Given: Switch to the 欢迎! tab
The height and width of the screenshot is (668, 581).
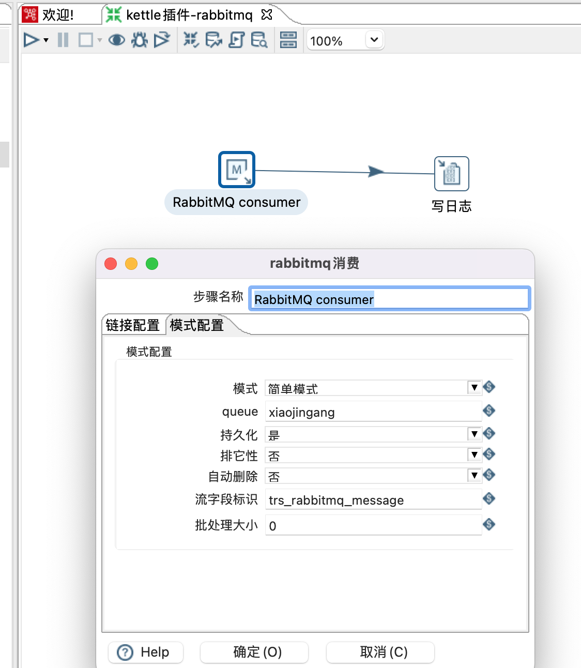Looking at the screenshot, I should [58, 14].
